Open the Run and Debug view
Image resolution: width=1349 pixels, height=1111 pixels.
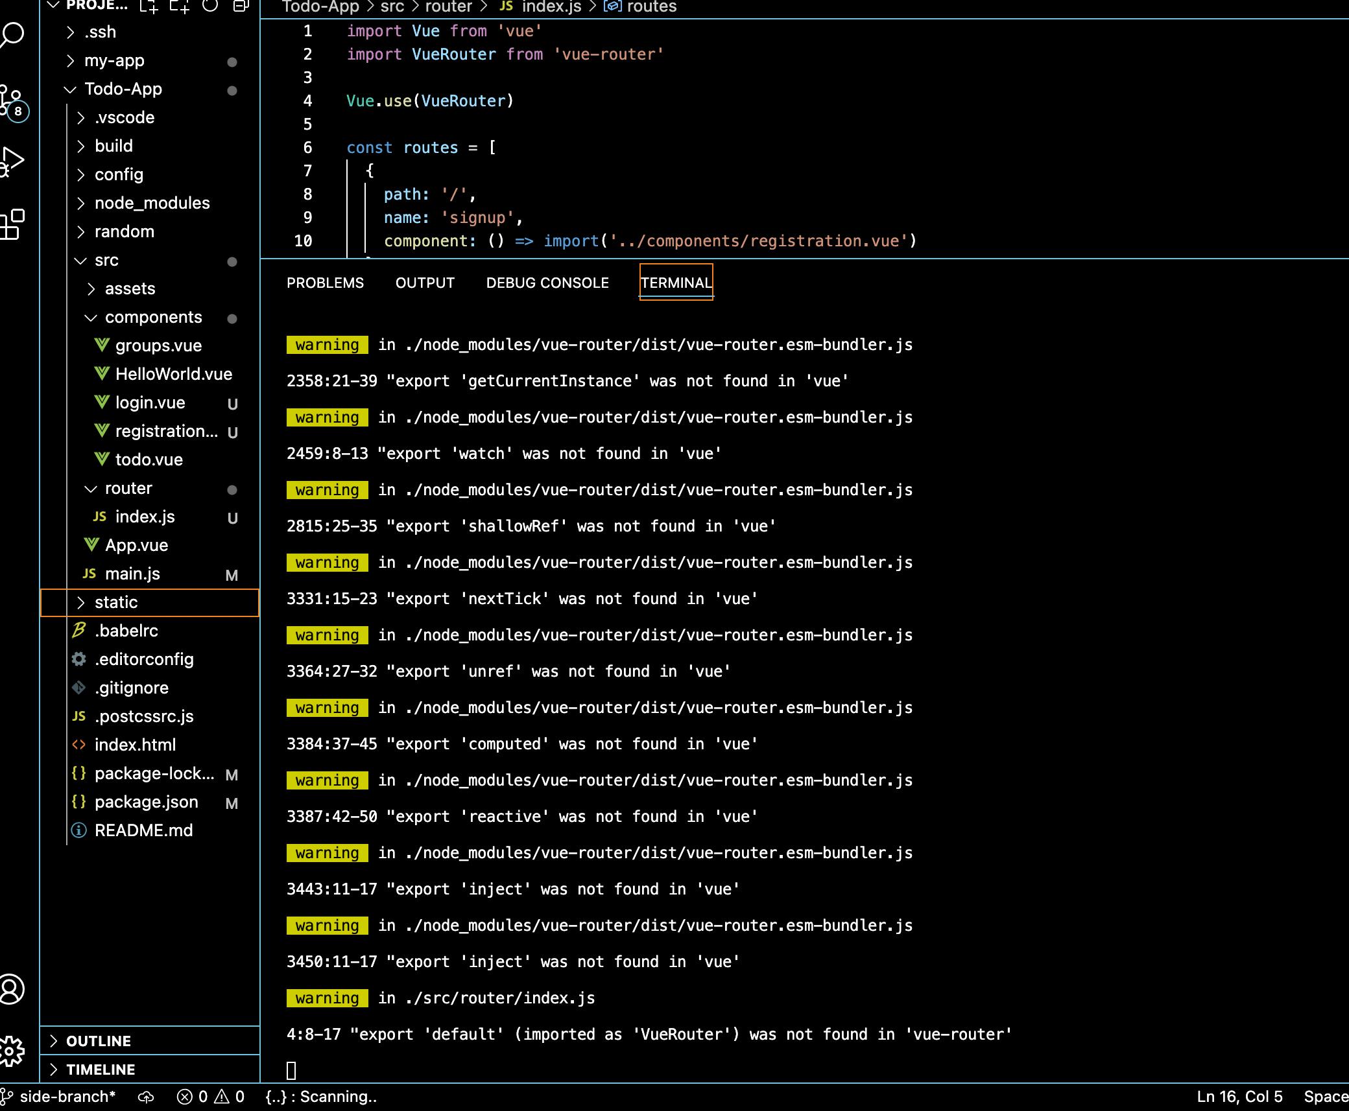point(12,162)
